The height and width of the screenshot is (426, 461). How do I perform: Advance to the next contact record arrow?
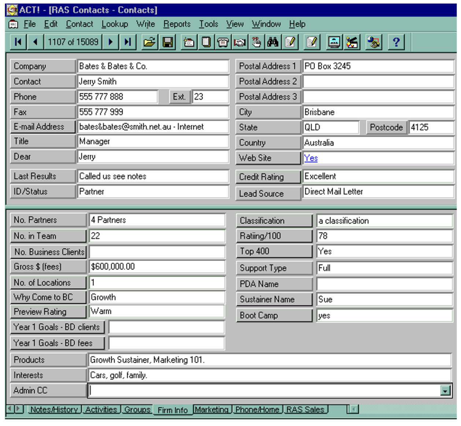tap(111, 42)
